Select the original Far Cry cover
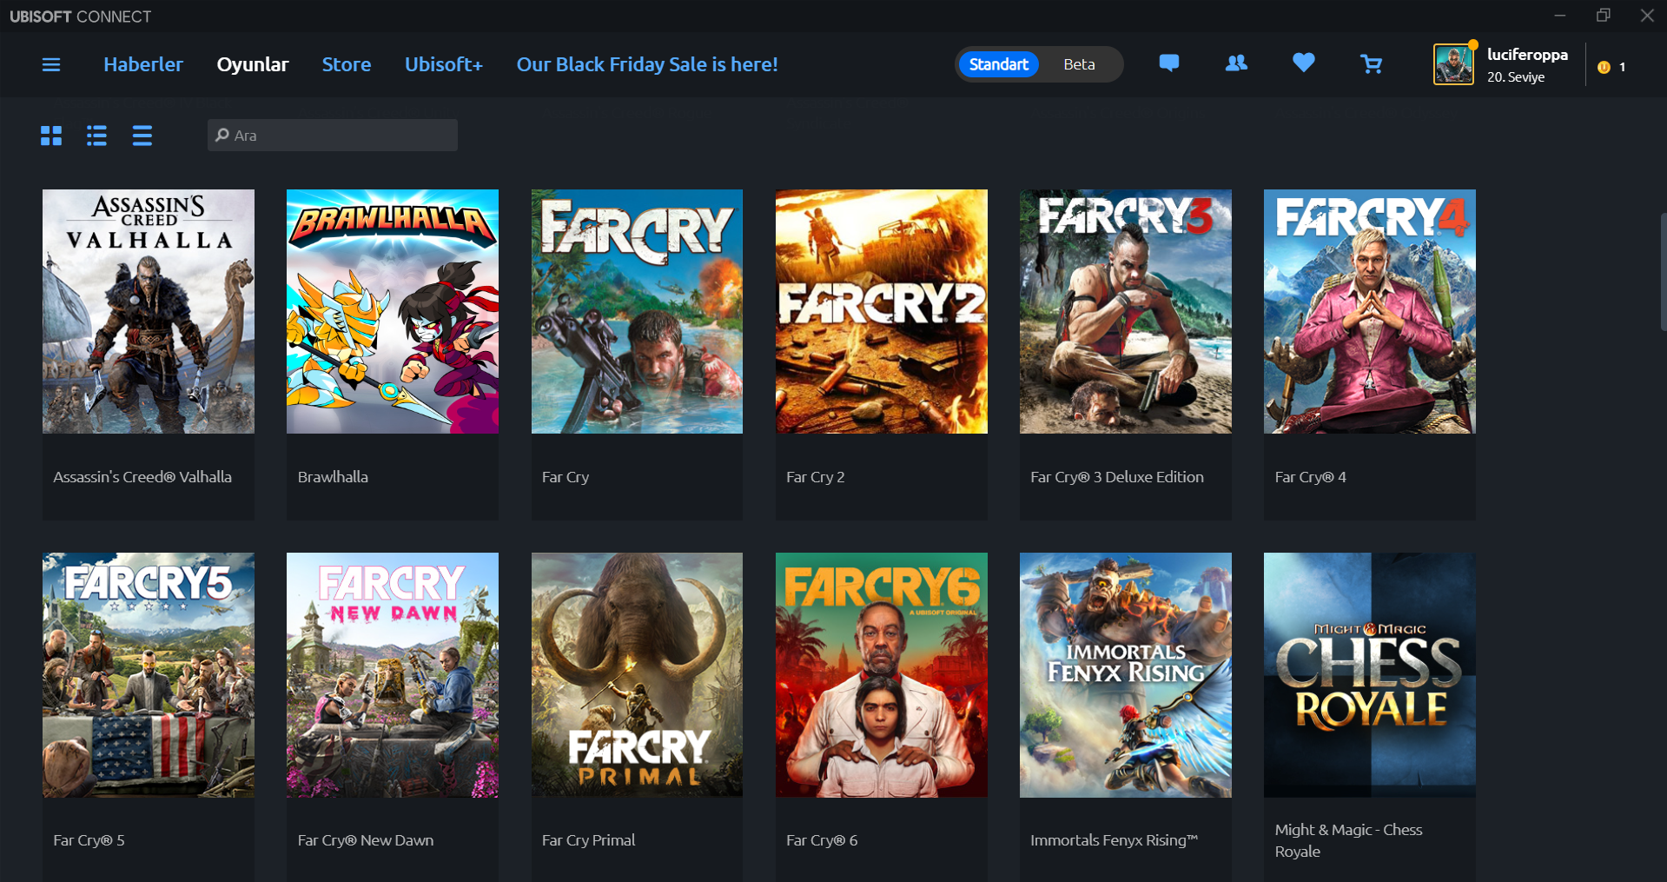The image size is (1667, 882). [x=637, y=311]
